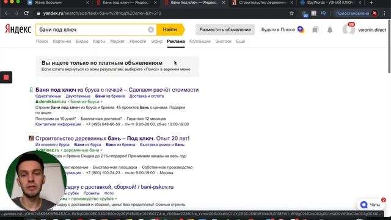The image size is (391, 220).
Task: Click the IQ browser extension icon
Action: pos(323,13)
